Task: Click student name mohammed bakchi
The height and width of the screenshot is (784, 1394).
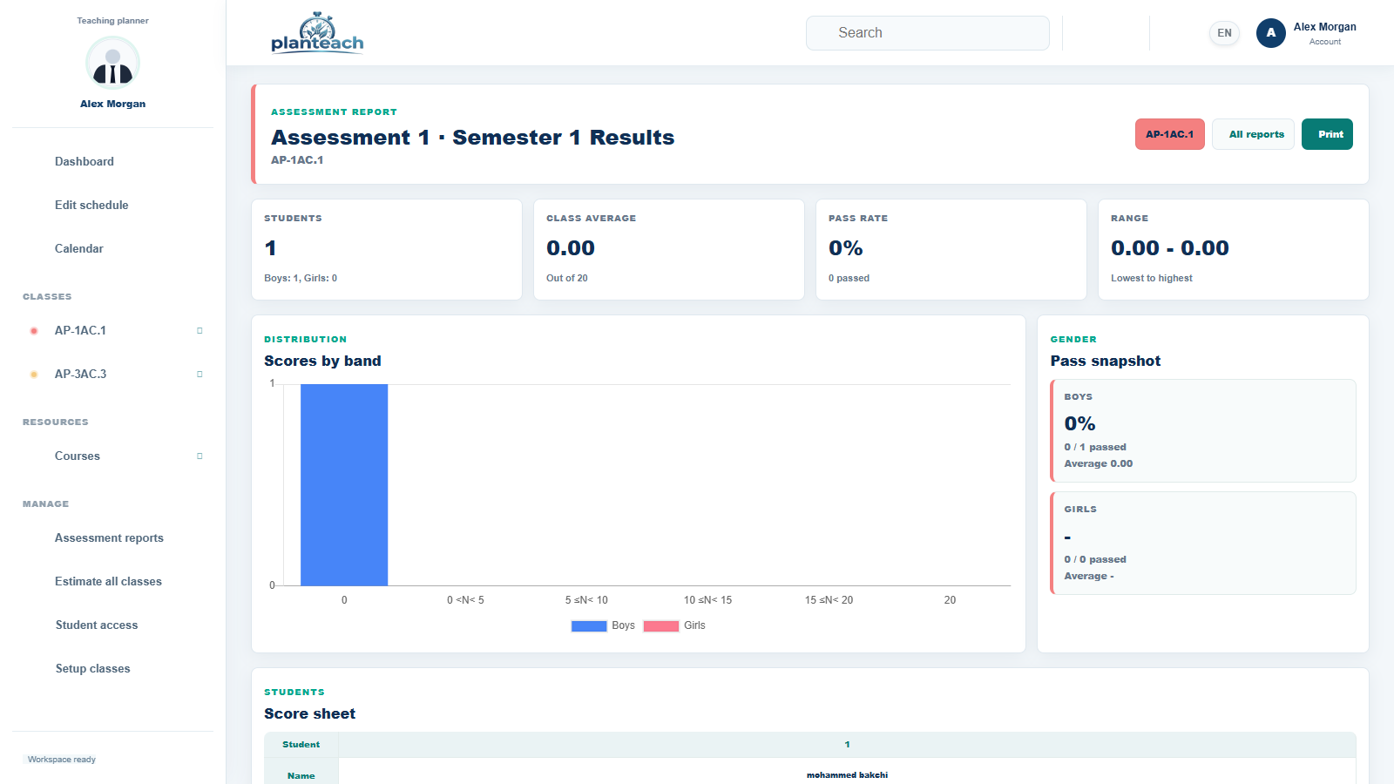Action: 847,774
